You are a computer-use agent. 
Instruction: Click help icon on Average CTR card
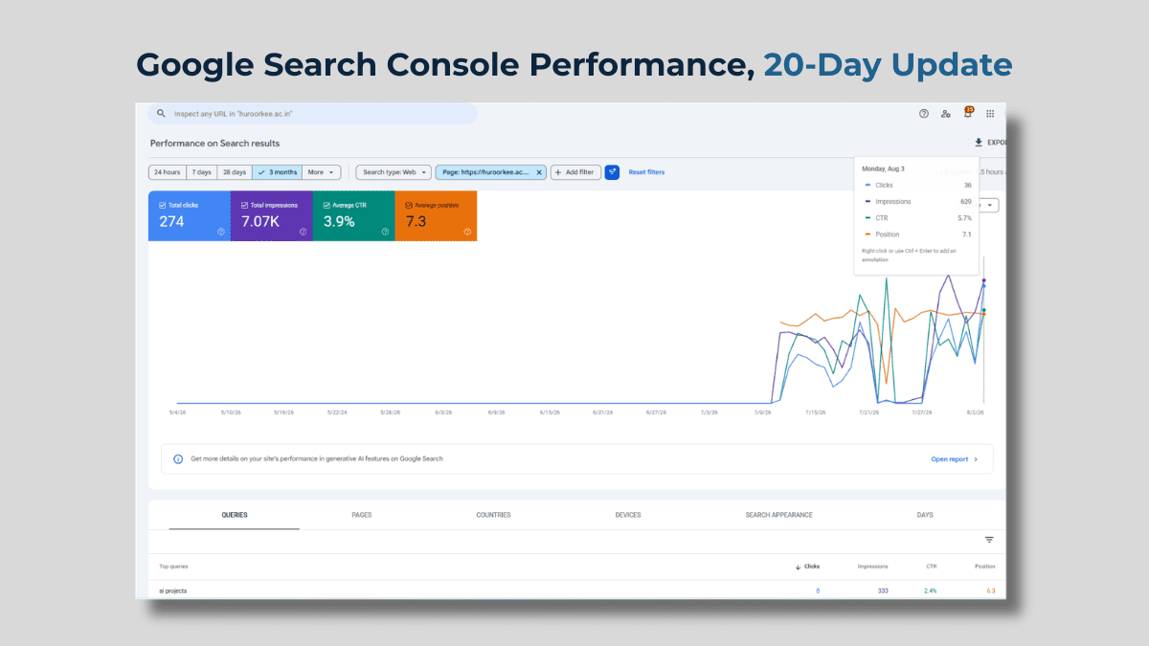point(385,232)
